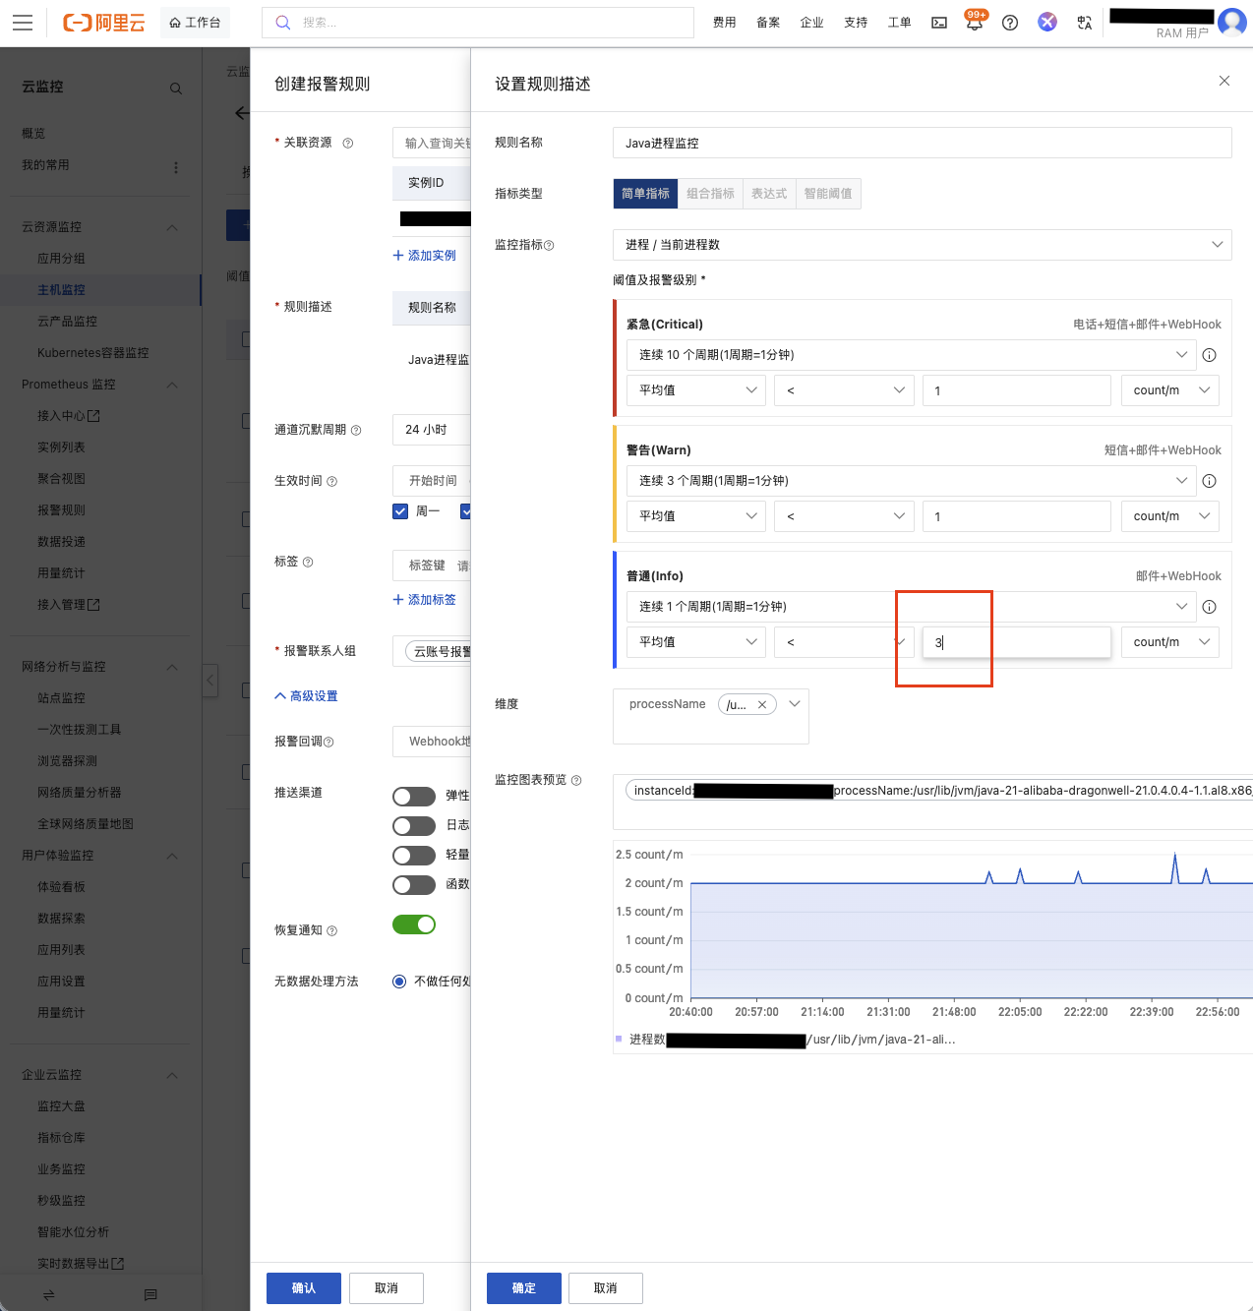Enable the 恢复通知 toggle

(413, 924)
